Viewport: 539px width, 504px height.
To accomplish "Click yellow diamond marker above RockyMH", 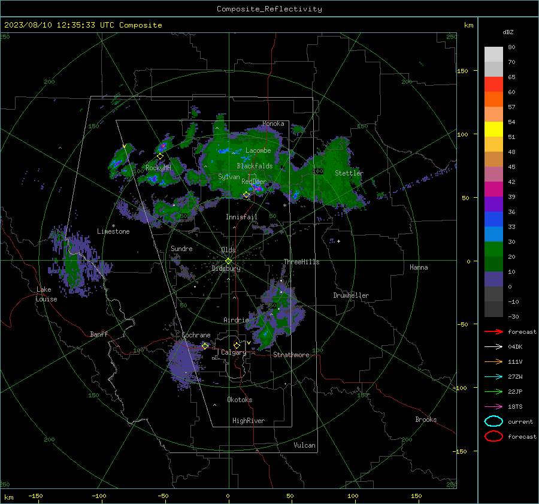I will tap(160, 156).
